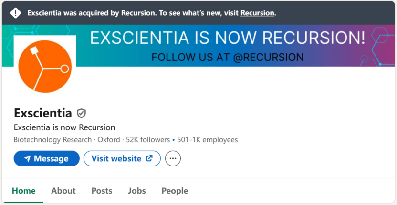Open the underlined Recursion link

tap(257, 13)
